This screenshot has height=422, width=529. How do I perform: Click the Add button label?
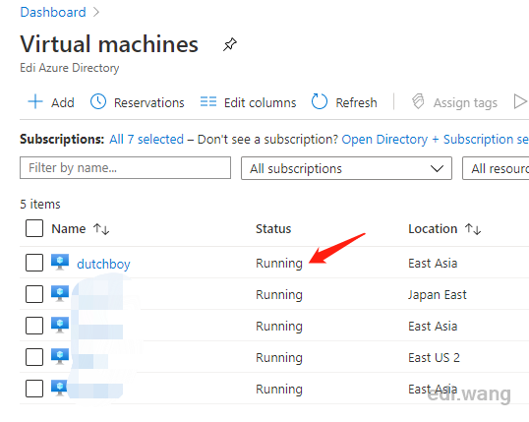(63, 102)
